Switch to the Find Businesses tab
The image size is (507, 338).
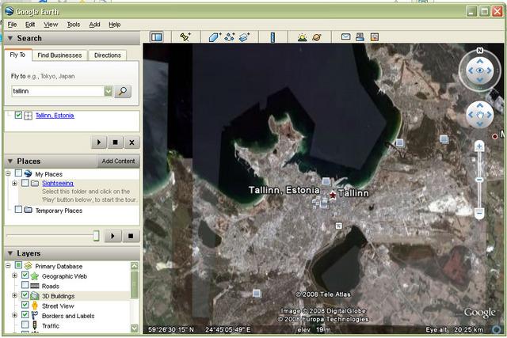coord(60,55)
